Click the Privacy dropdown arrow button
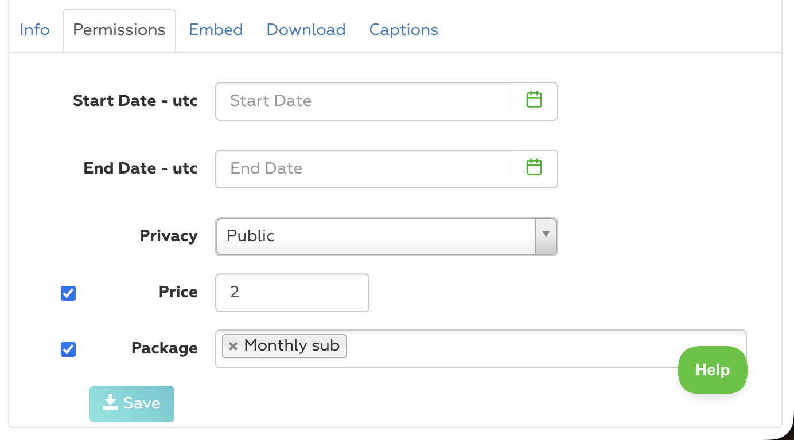The height and width of the screenshot is (440, 794). click(x=546, y=236)
